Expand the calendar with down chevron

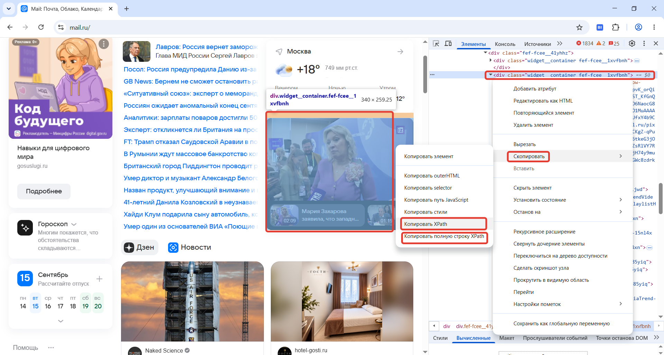(61, 321)
